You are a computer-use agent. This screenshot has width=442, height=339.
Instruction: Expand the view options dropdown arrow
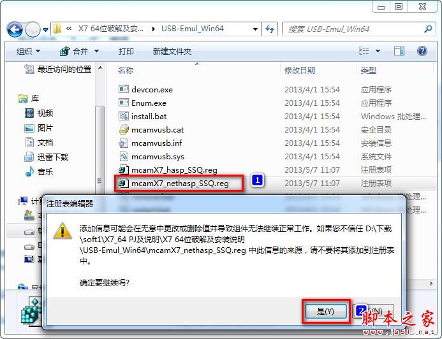pos(378,51)
